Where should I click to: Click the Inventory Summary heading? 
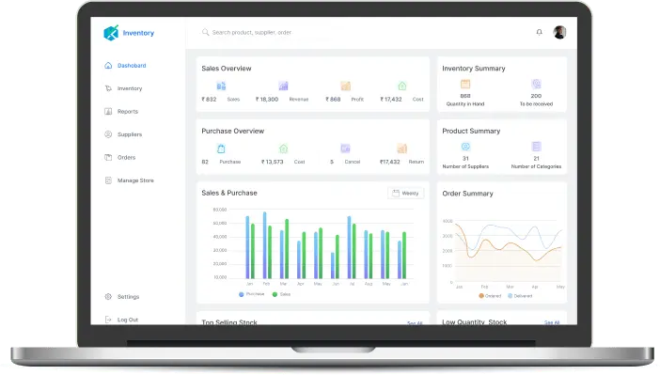tap(474, 69)
